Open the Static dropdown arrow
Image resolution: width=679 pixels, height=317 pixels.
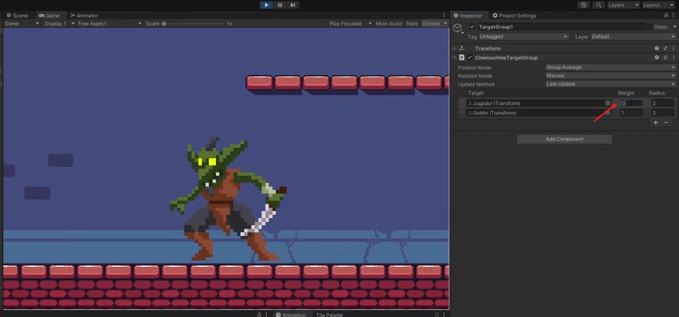[x=674, y=27]
